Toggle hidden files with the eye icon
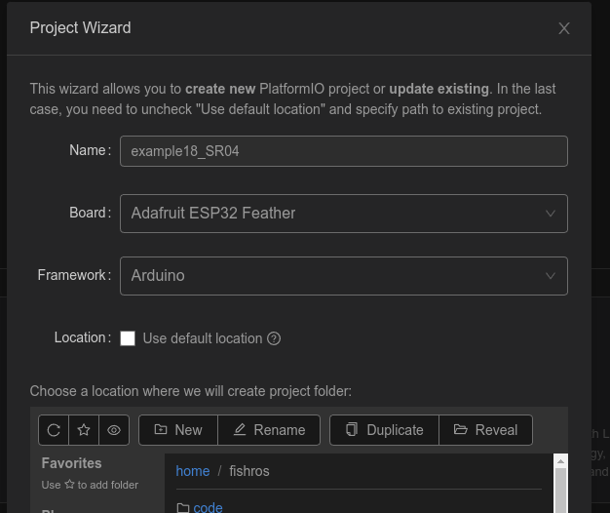 (x=114, y=430)
